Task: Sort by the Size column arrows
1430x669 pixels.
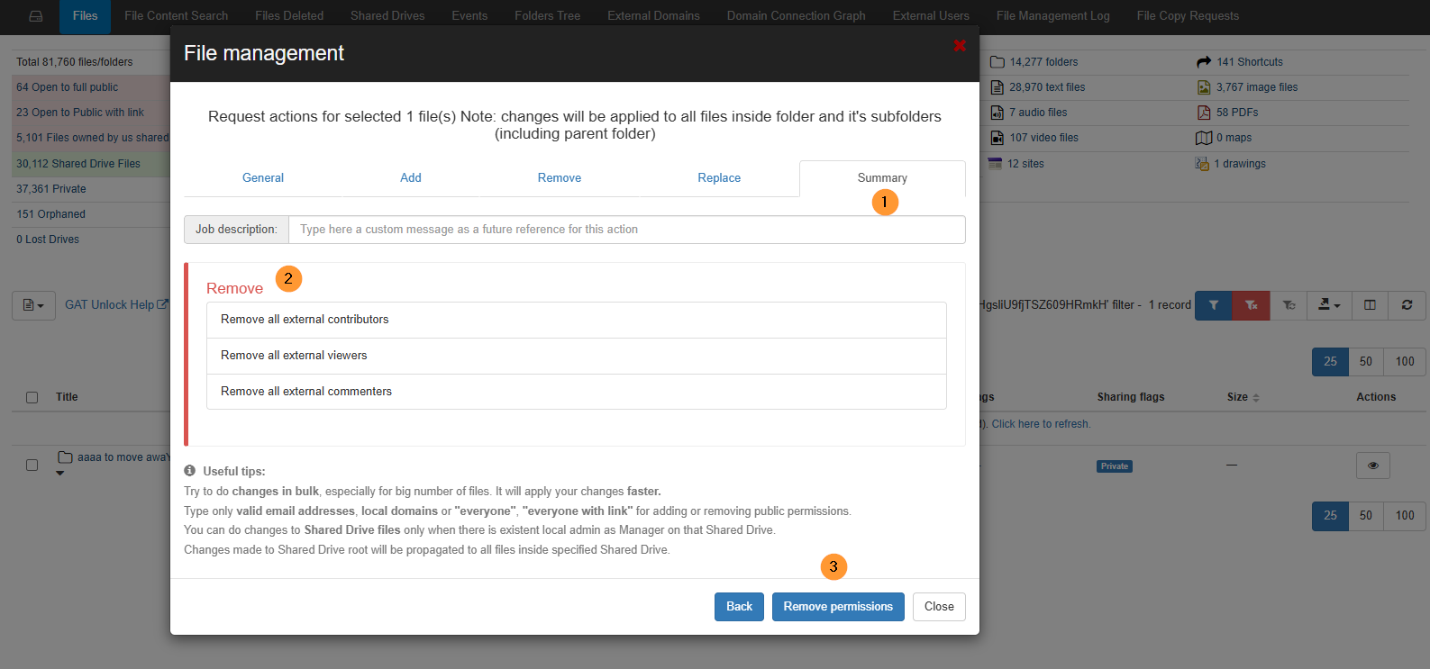Action: click(x=1256, y=397)
